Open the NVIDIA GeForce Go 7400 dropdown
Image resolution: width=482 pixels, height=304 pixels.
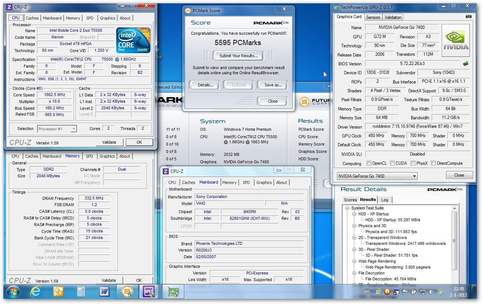(x=377, y=176)
